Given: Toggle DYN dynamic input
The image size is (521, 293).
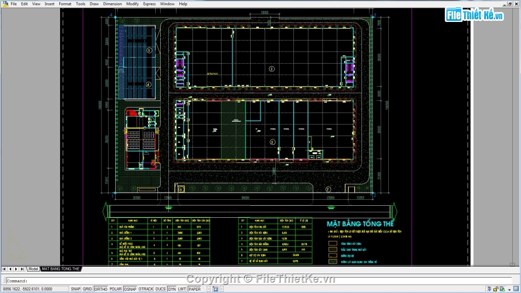Looking at the screenshot, I should [172, 289].
